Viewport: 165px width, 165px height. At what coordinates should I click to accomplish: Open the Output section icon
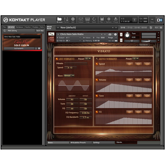81,20
